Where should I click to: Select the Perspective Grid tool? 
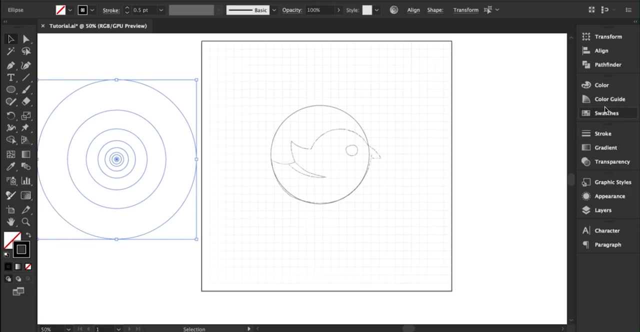(26, 140)
